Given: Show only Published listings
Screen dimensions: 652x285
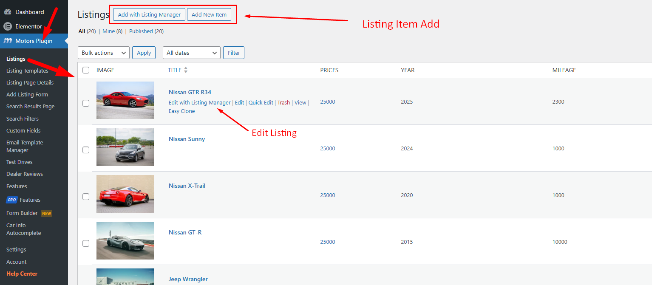Looking at the screenshot, I should [141, 31].
